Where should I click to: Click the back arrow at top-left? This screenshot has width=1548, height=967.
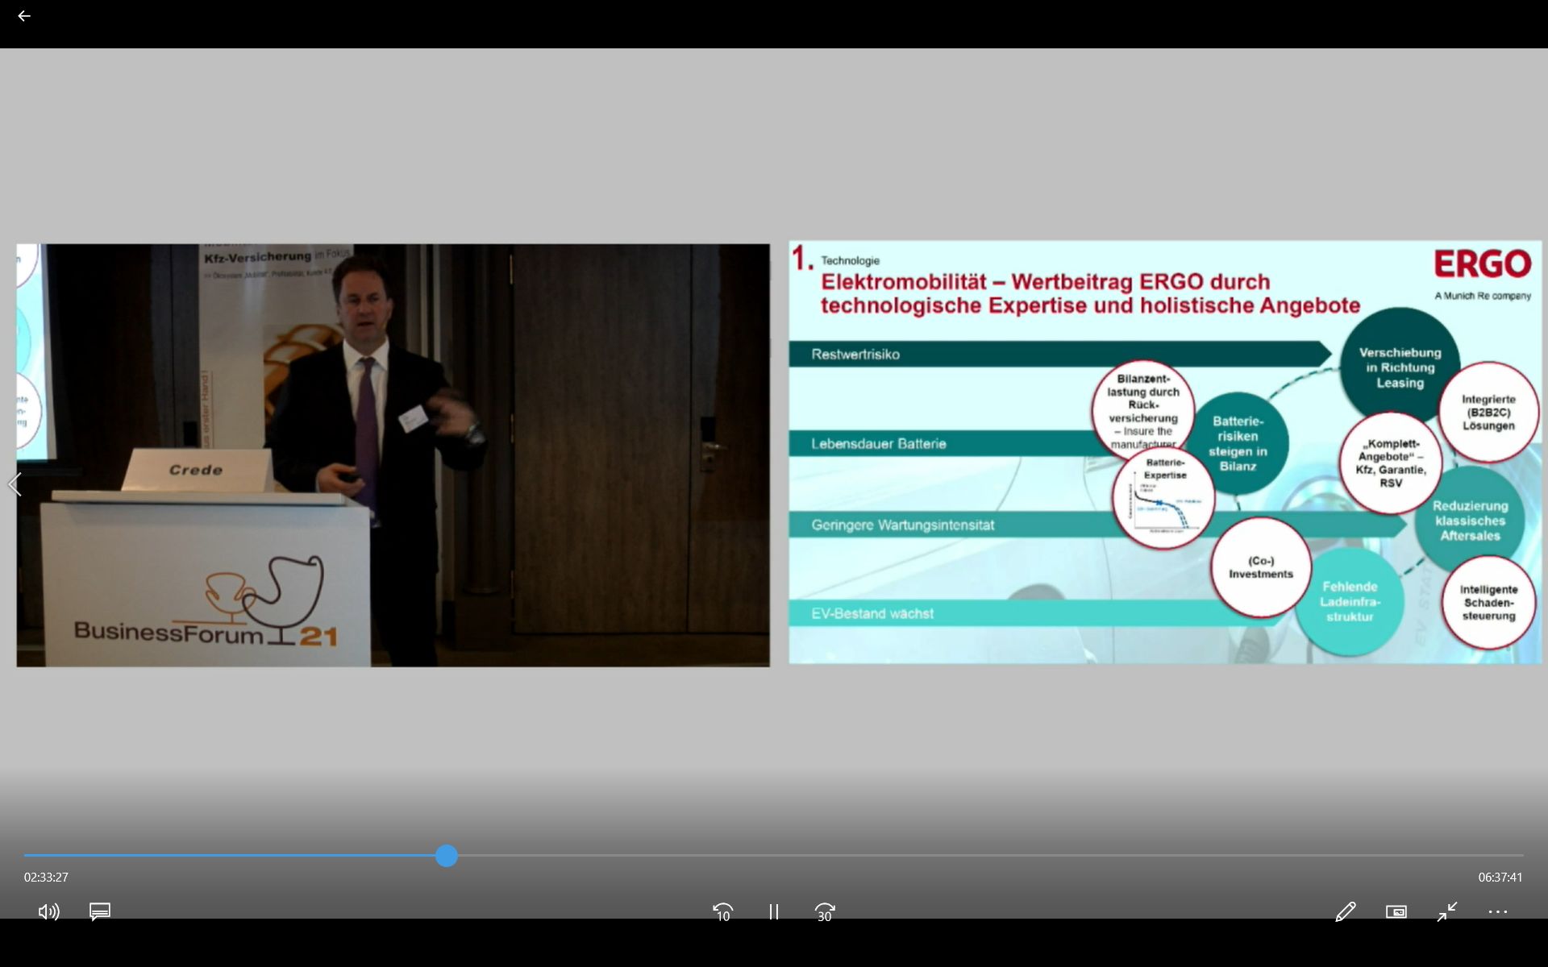coord(24,16)
